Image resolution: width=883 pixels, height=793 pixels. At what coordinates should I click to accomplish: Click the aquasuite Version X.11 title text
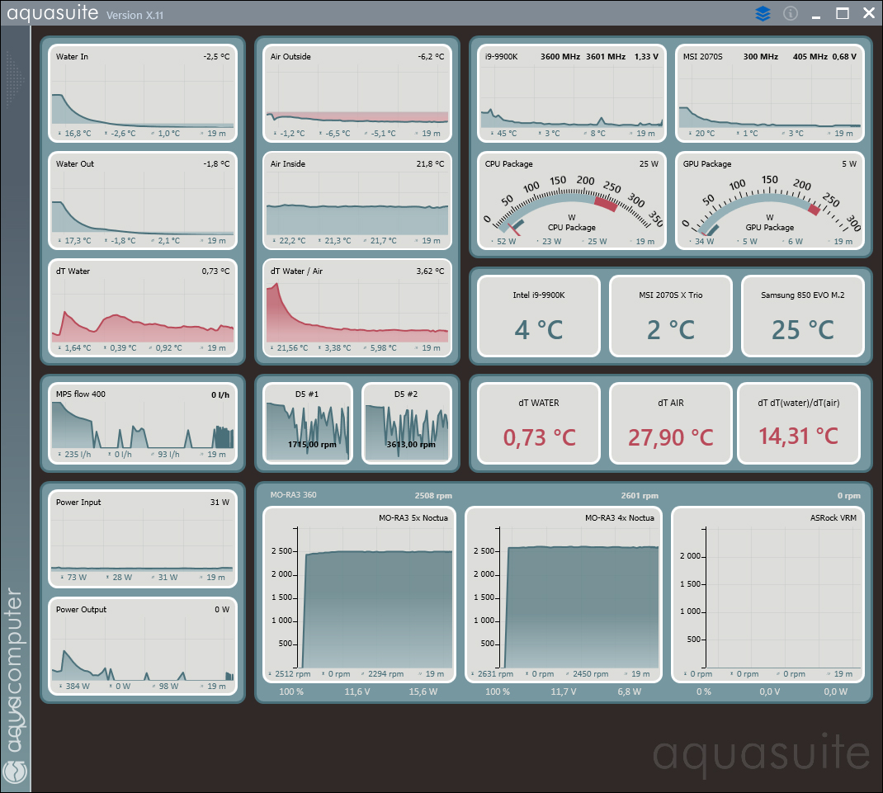[x=85, y=13]
